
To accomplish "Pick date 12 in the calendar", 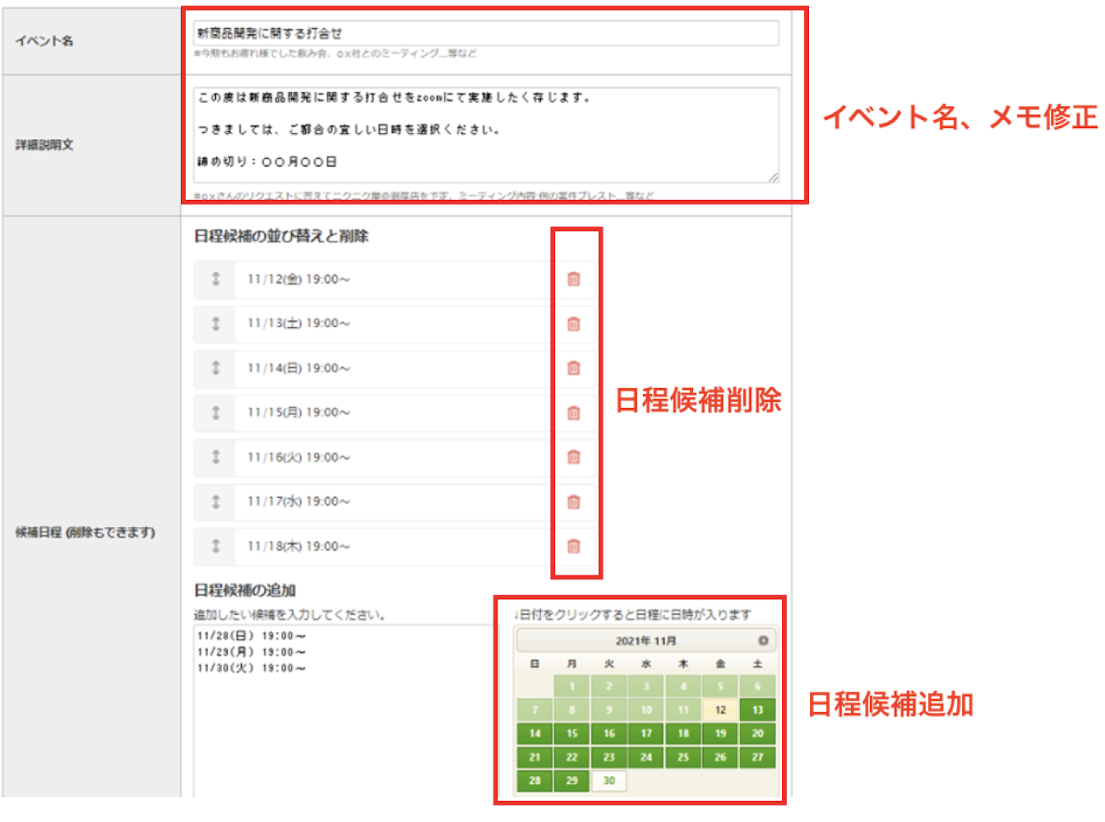I will point(720,710).
